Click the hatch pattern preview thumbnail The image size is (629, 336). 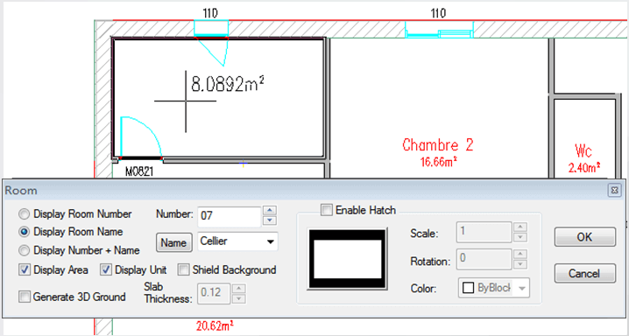pos(347,259)
